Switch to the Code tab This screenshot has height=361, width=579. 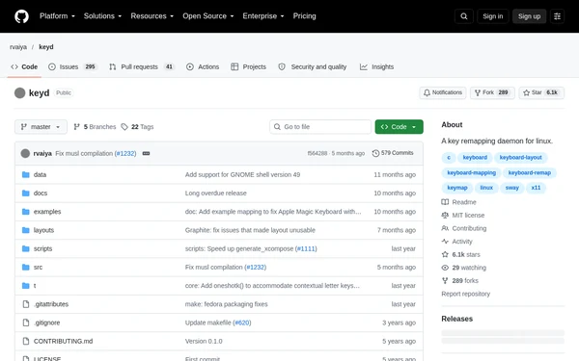click(x=24, y=66)
